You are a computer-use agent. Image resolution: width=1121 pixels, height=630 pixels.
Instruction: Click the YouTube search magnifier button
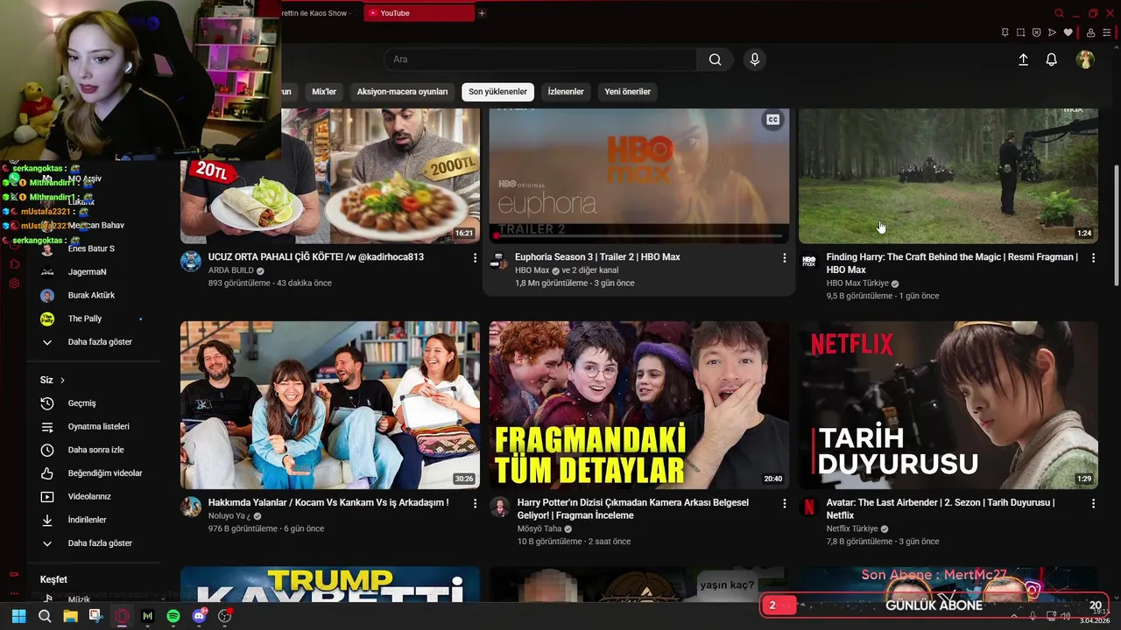click(716, 59)
